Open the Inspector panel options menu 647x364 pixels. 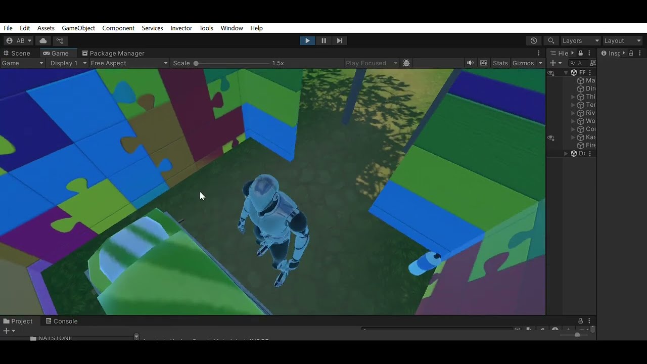point(640,53)
